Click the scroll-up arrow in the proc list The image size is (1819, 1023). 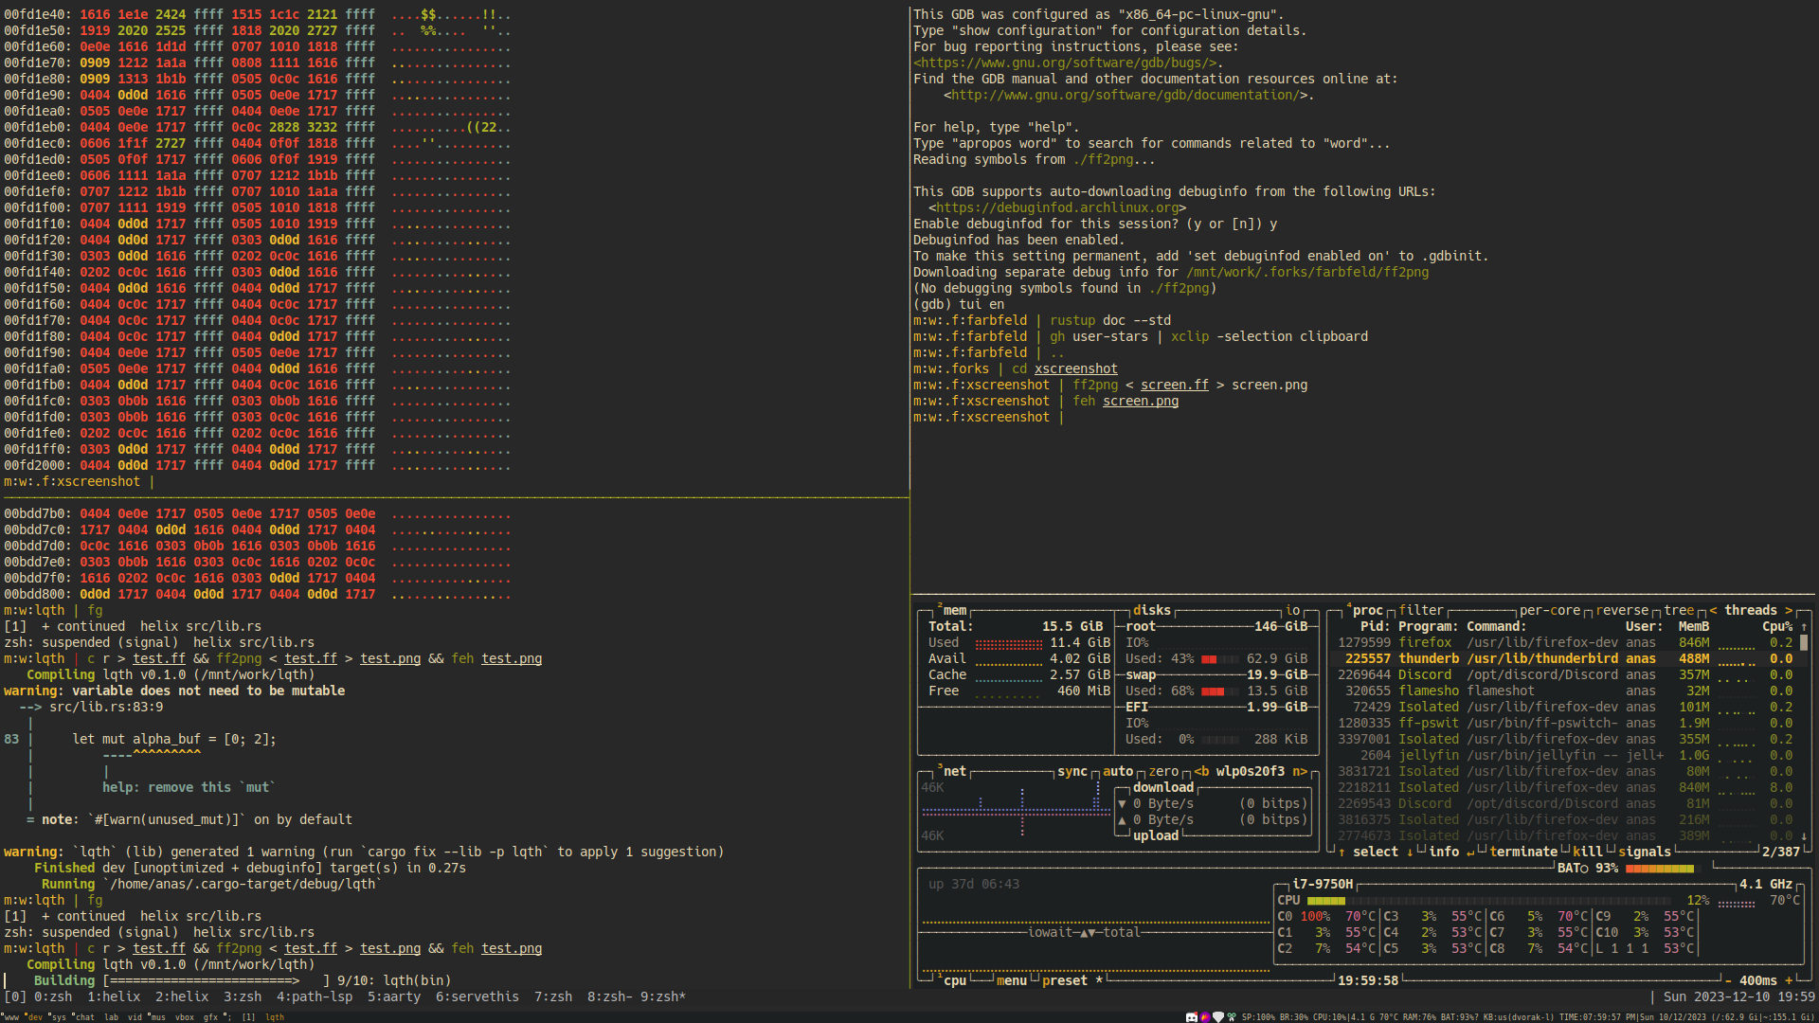(x=1804, y=627)
